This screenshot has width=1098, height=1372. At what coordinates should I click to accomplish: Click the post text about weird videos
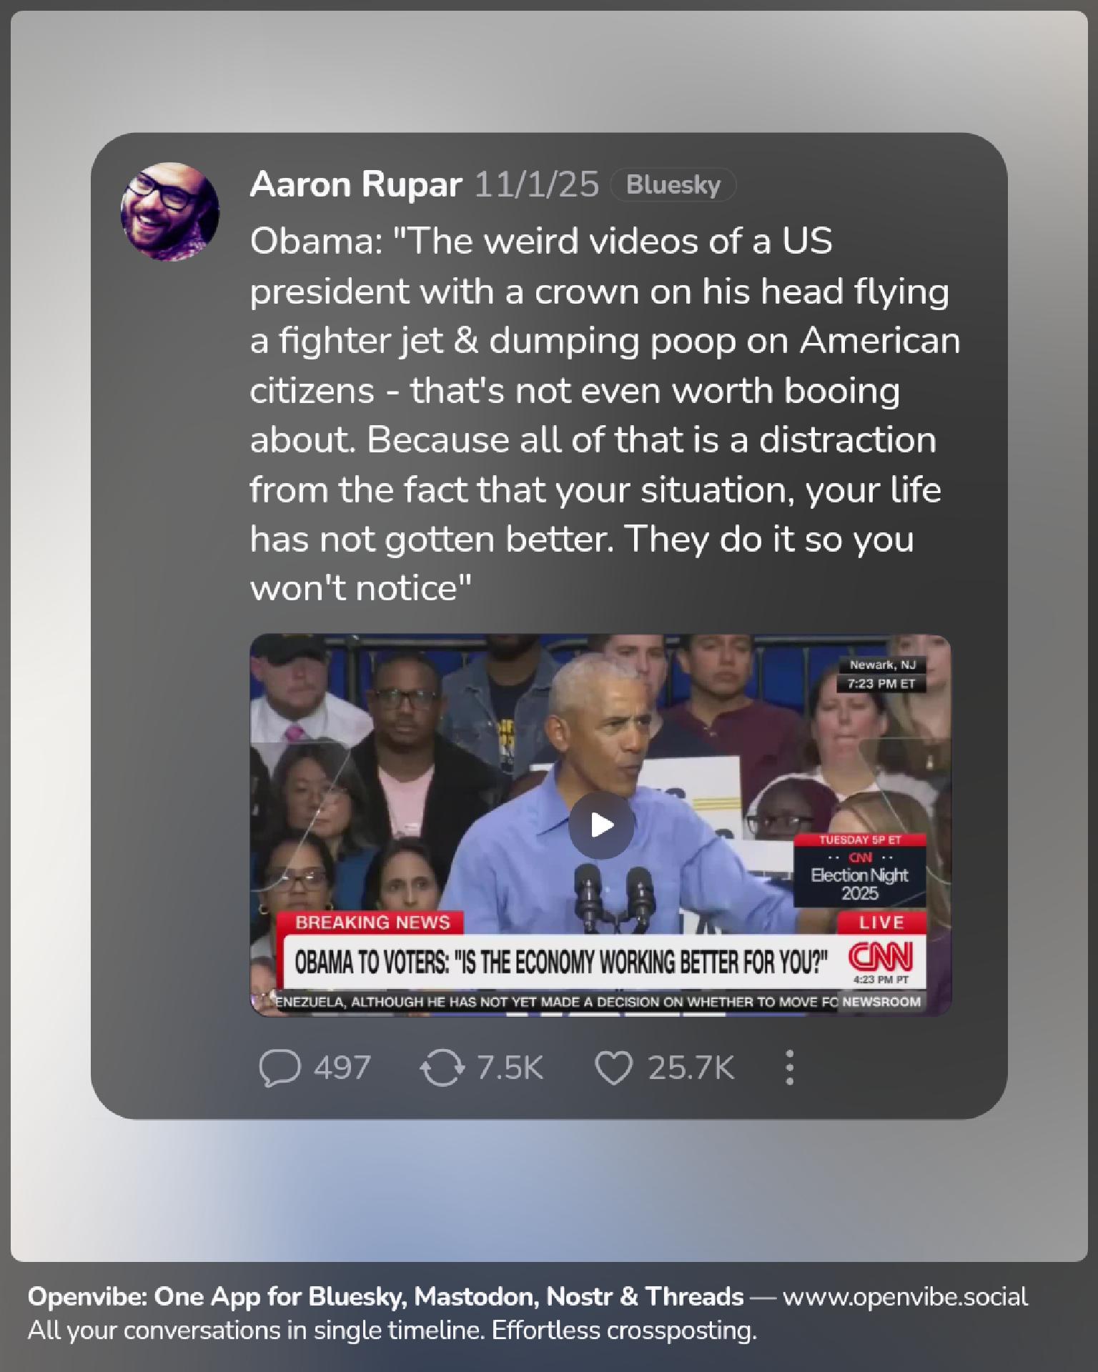coord(605,414)
